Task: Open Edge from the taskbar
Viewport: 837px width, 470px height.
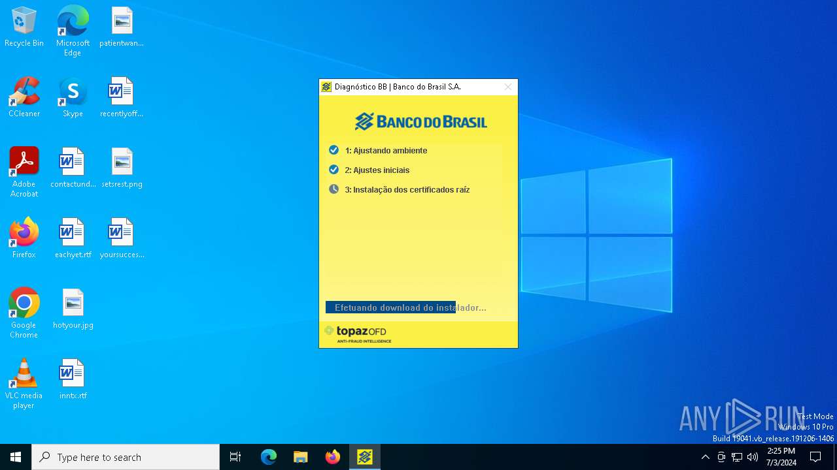Action: (269, 457)
